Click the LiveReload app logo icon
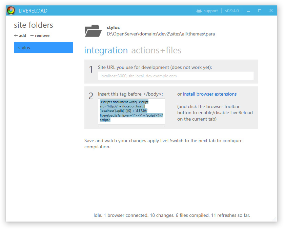The width and height of the screenshot is (284, 229). click(11, 10)
